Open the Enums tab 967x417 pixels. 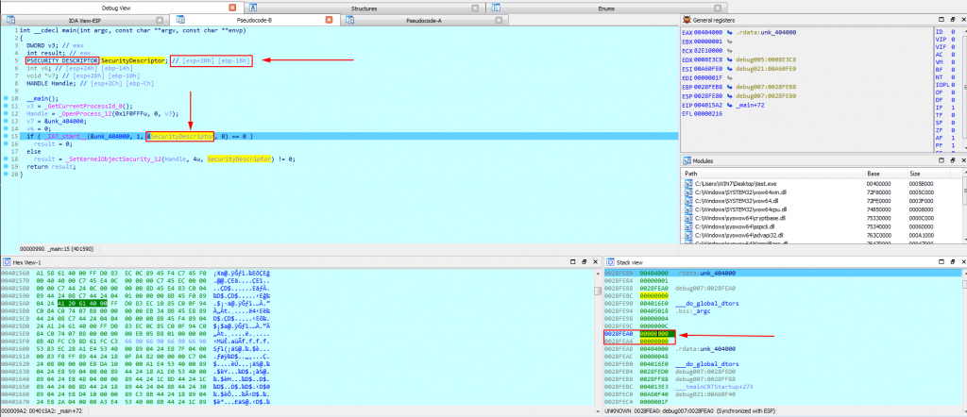pos(605,8)
